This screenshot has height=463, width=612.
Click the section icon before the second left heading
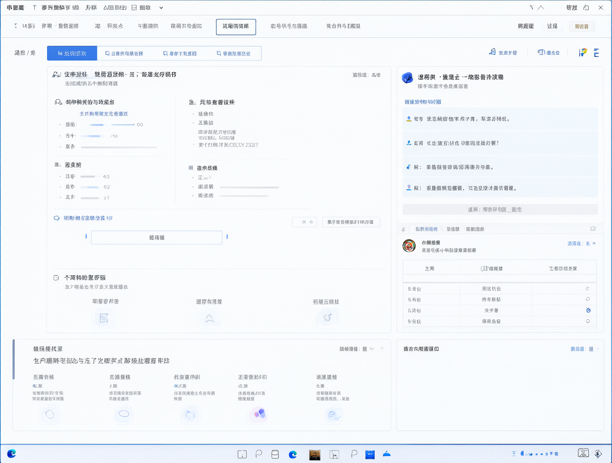pyautogui.click(x=57, y=165)
